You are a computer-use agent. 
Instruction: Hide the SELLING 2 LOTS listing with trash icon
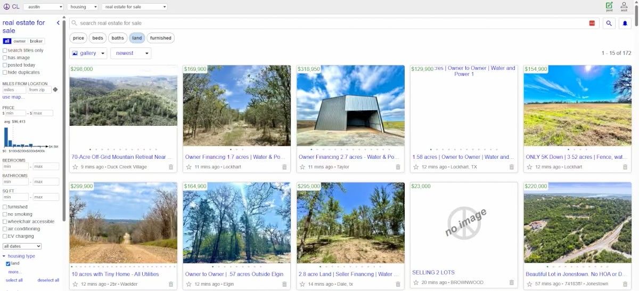click(x=512, y=282)
